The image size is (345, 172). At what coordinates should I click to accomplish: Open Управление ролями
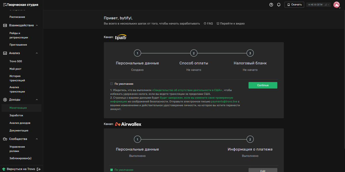(17, 149)
